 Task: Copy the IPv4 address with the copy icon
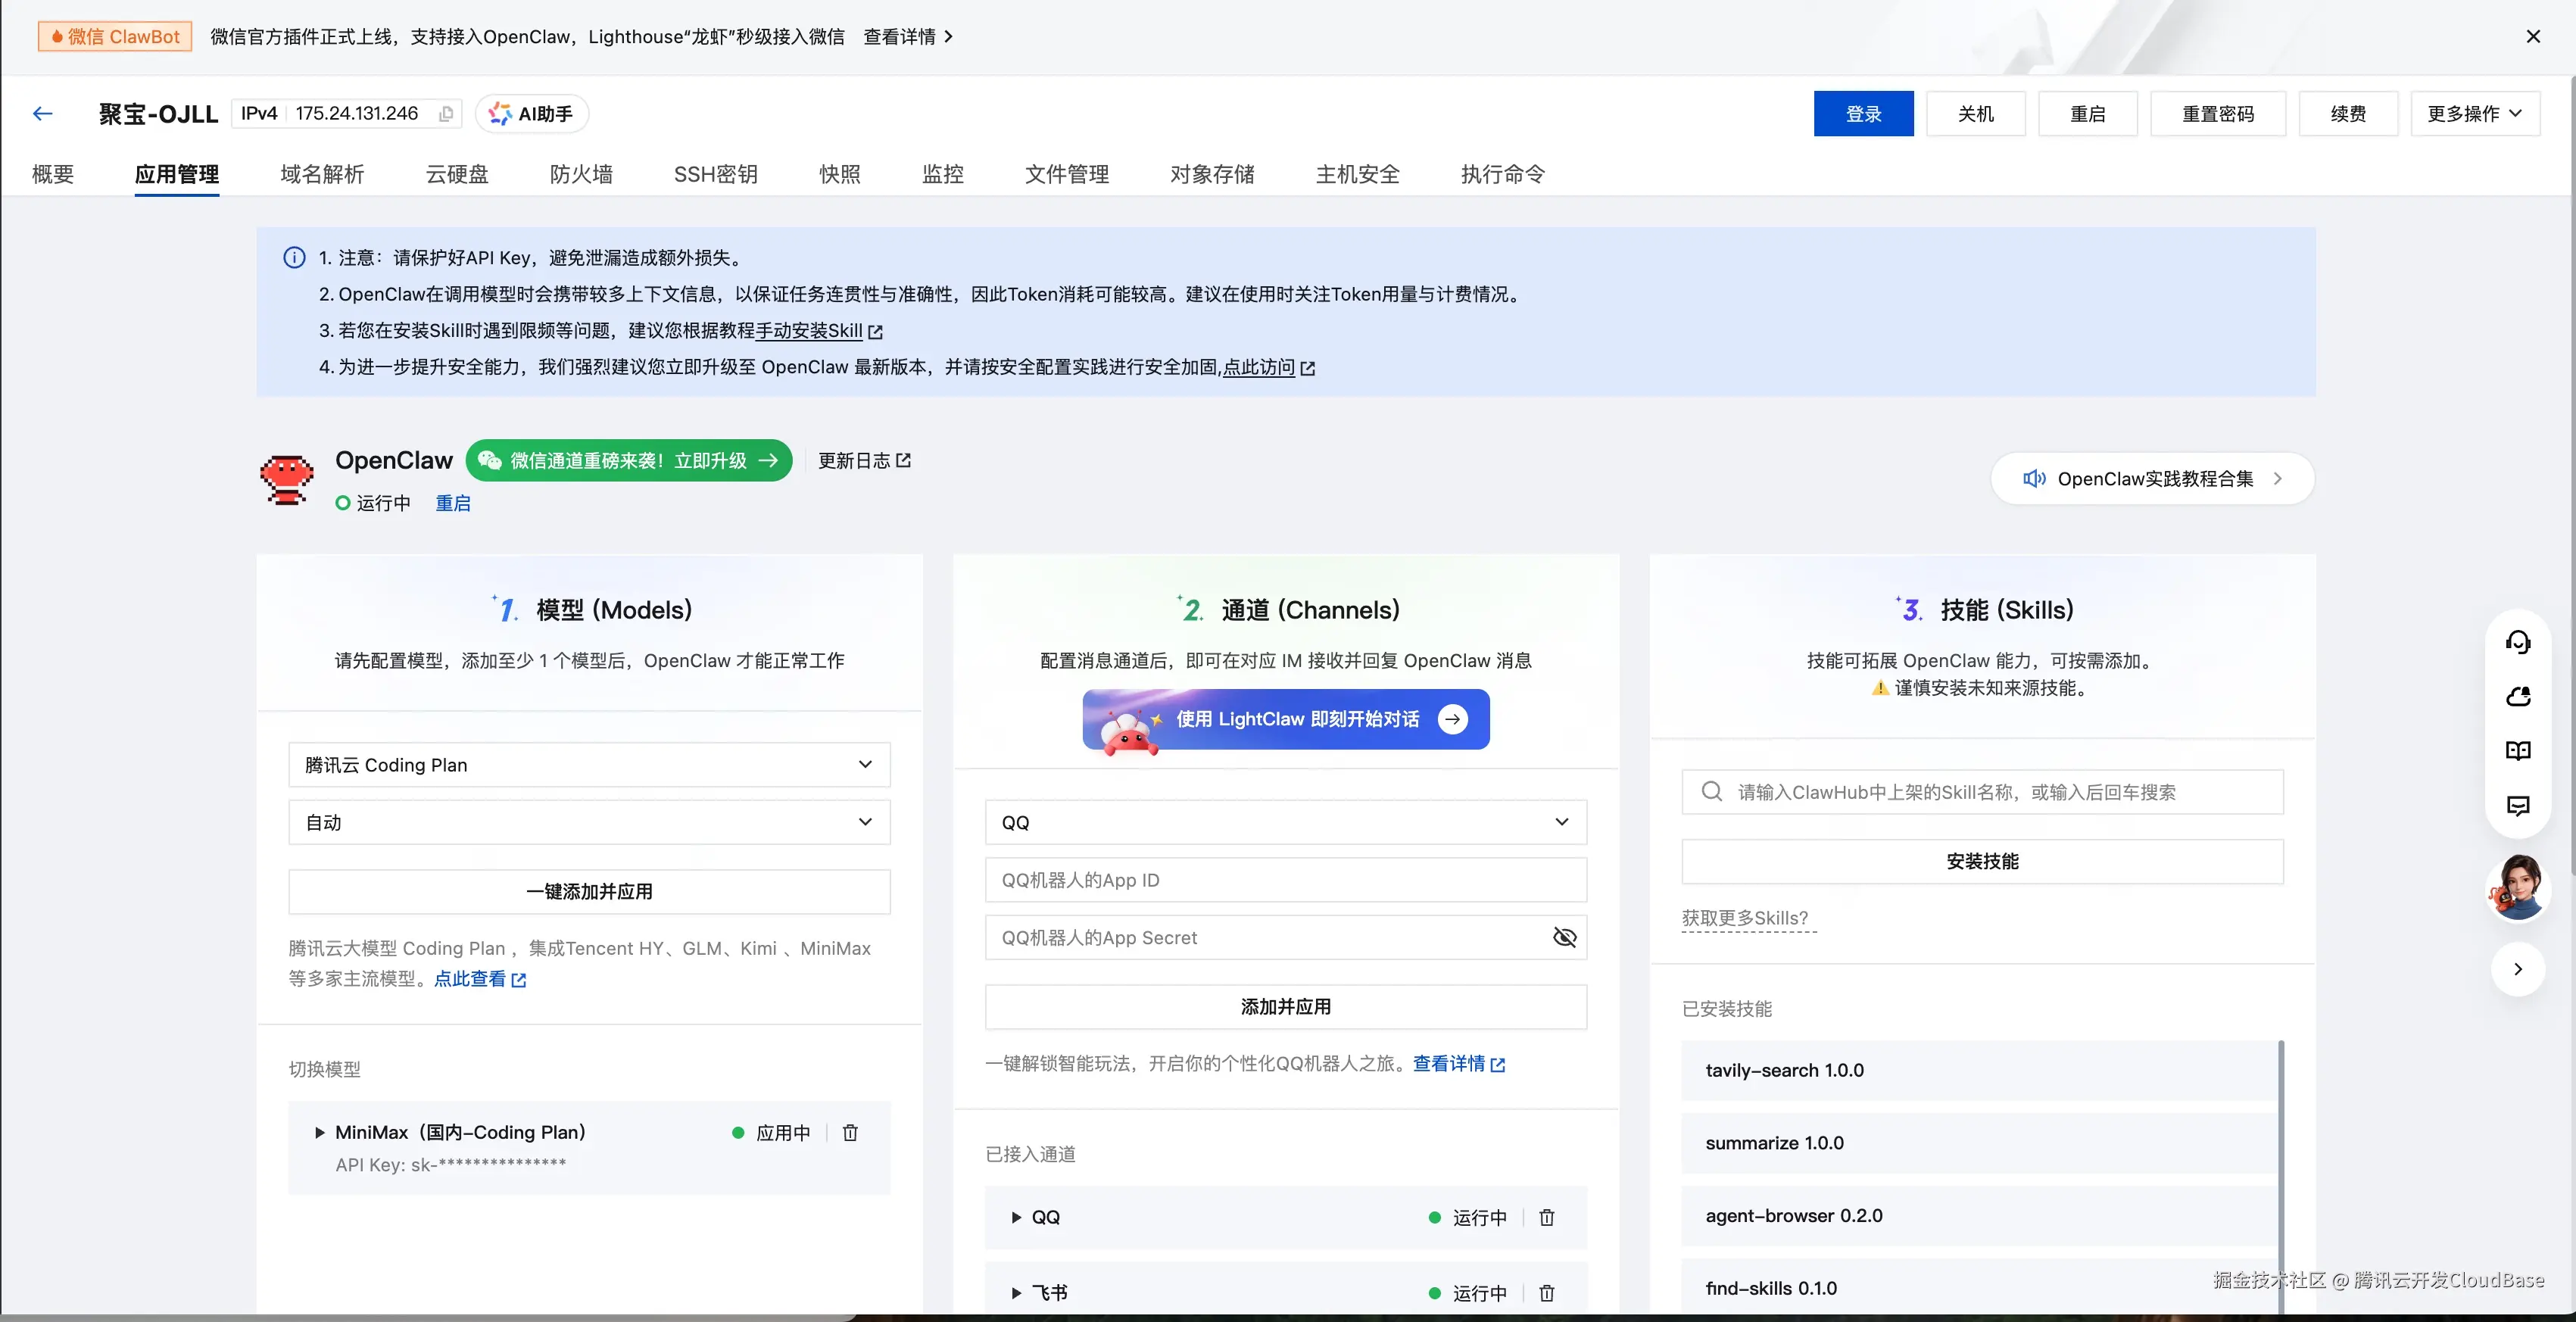click(x=446, y=113)
